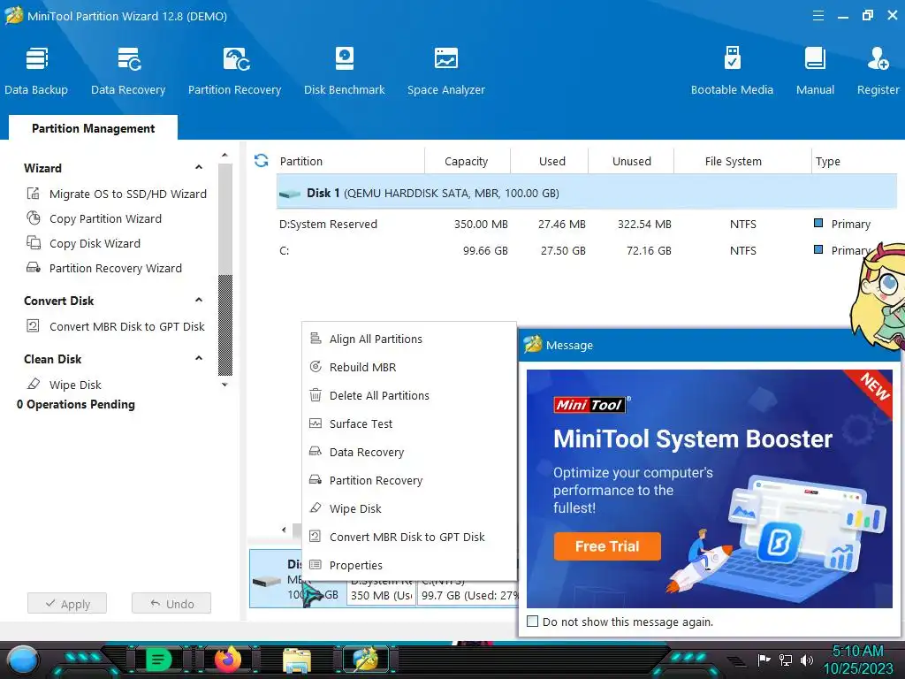Collapse the Convert Disk section
The image size is (905, 679).
coord(199,301)
